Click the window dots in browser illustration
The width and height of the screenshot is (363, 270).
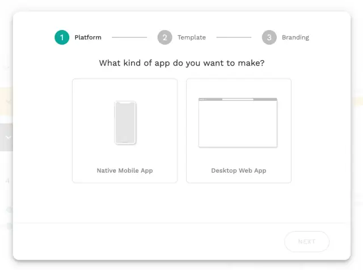[202, 100]
